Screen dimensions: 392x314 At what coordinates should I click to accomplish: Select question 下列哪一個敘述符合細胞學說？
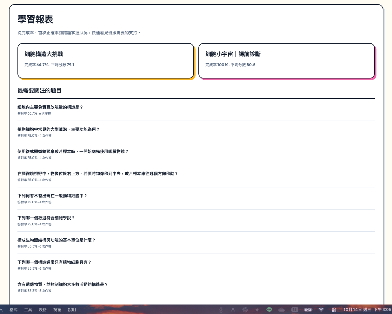(196, 221)
